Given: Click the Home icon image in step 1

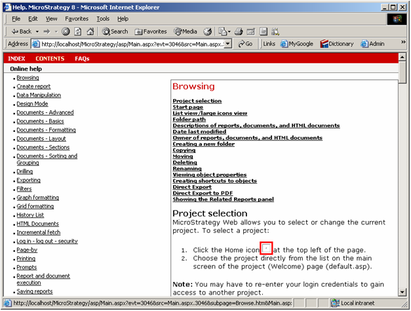Looking at the screenshot, I should pos(266,248).
